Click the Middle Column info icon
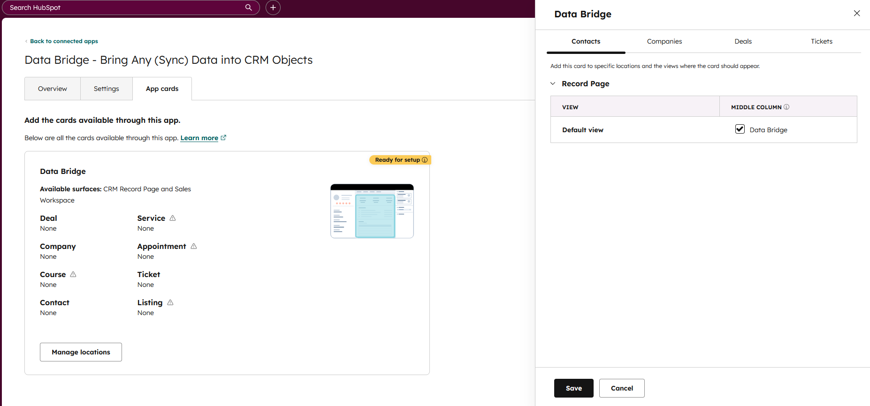 click(786, 107)
